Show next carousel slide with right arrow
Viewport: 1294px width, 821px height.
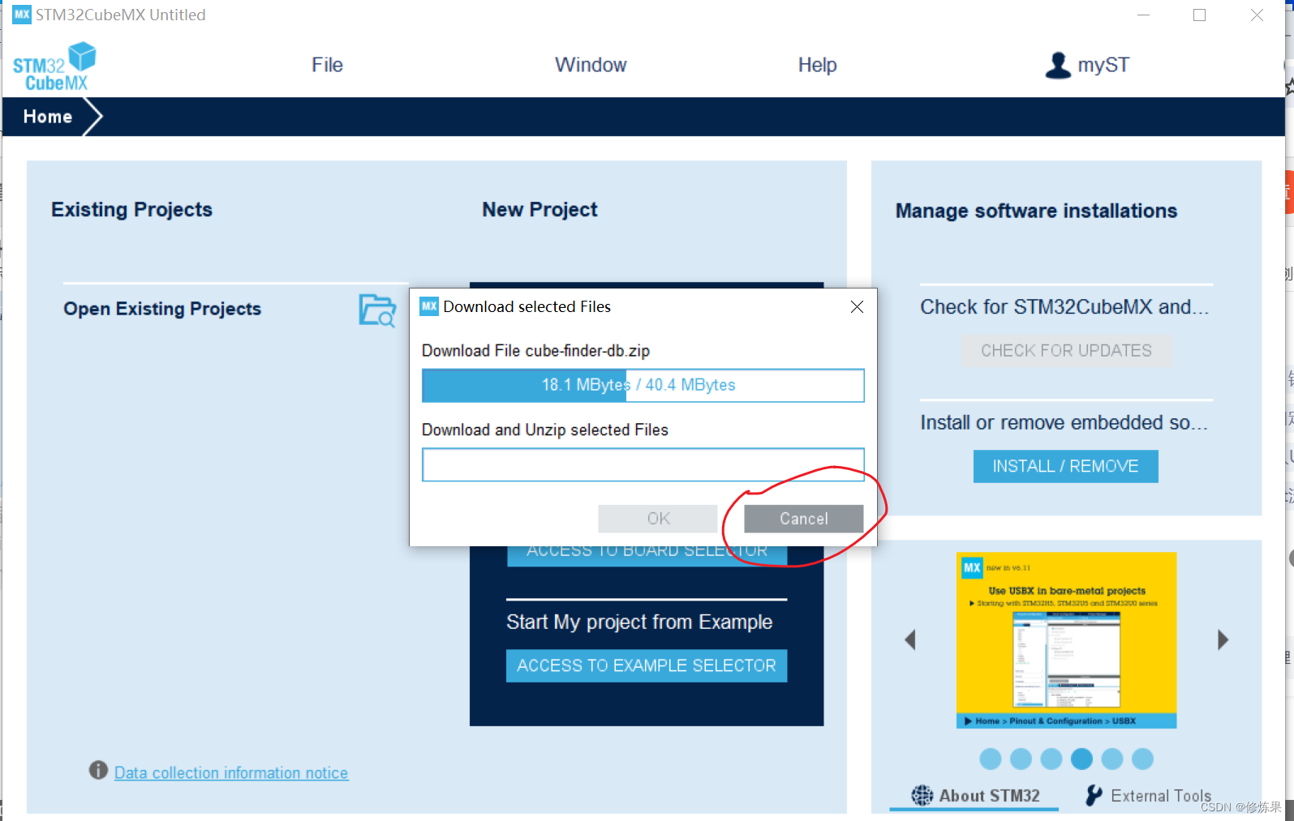(x=1223, y=640)
